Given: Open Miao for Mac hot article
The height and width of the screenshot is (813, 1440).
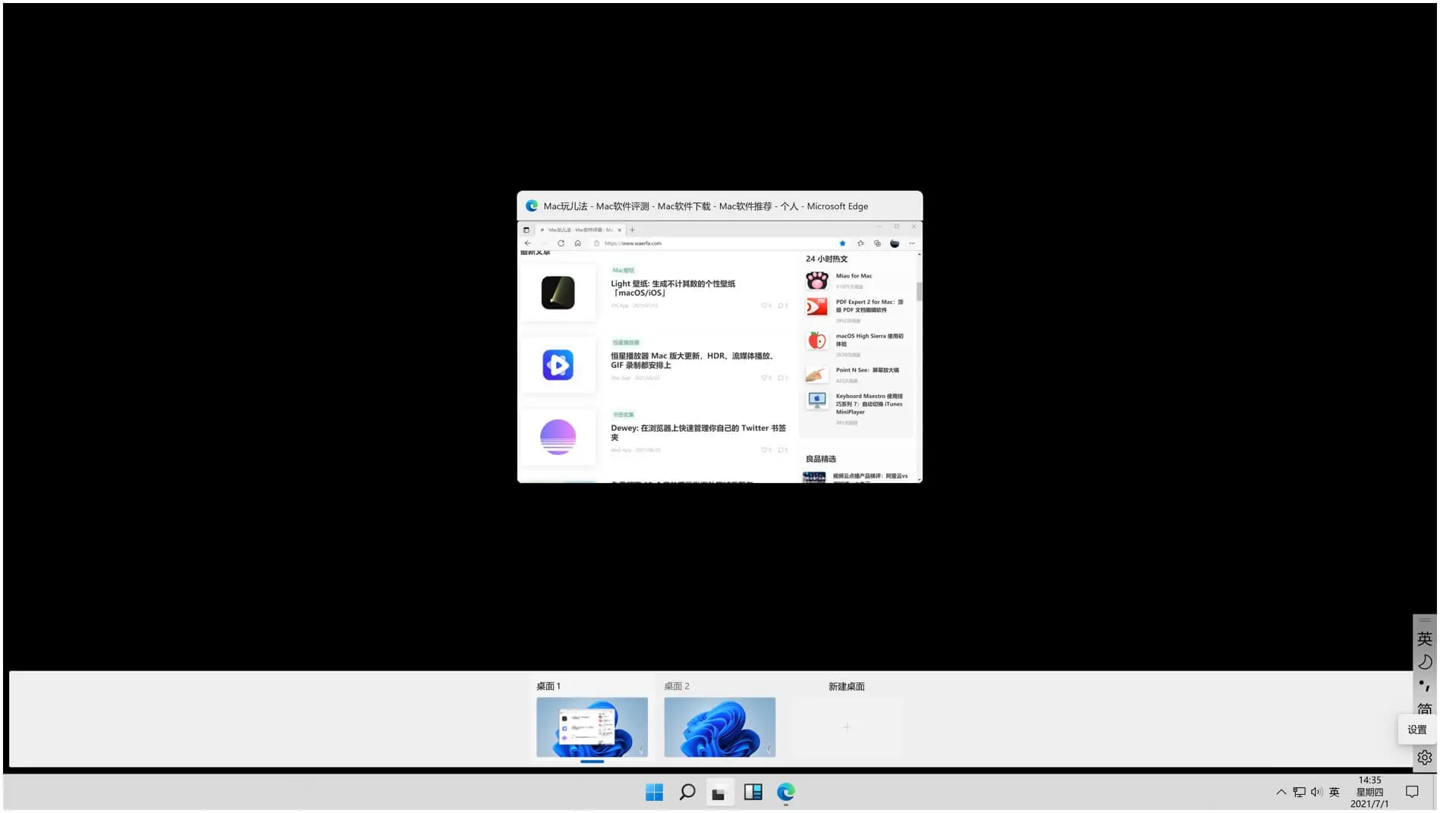Looking at the screenshot, I should [854, 276].
